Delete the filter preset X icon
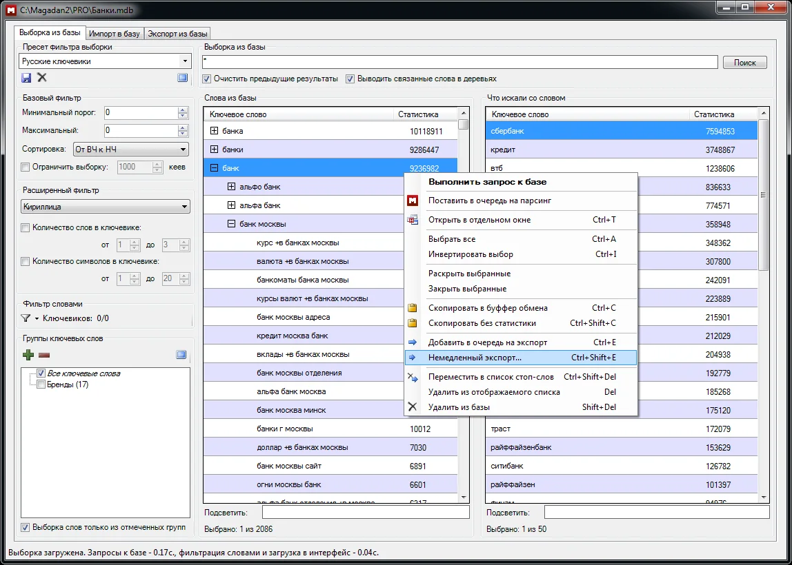This screenshot has height=565, width=792. (42, 78)
